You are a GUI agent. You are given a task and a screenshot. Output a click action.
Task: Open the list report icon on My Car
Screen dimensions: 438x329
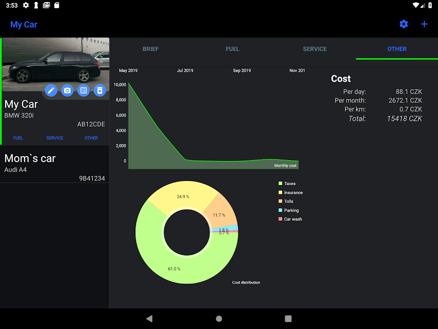point(83,90)
